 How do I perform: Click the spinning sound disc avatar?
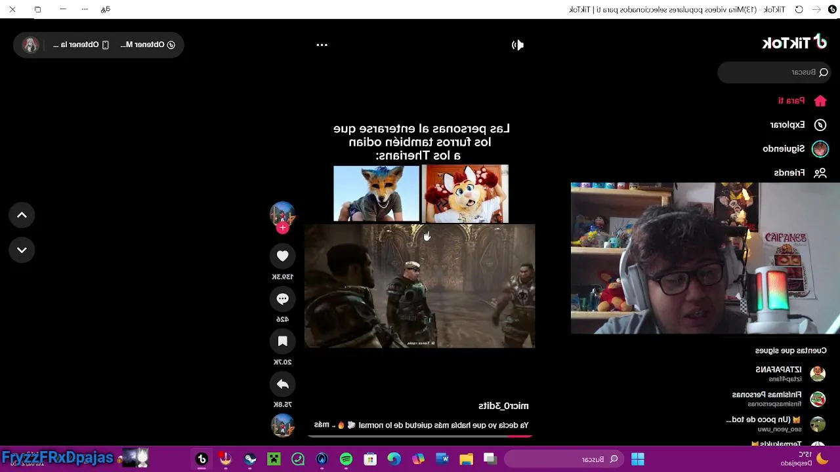click(282, 425)
